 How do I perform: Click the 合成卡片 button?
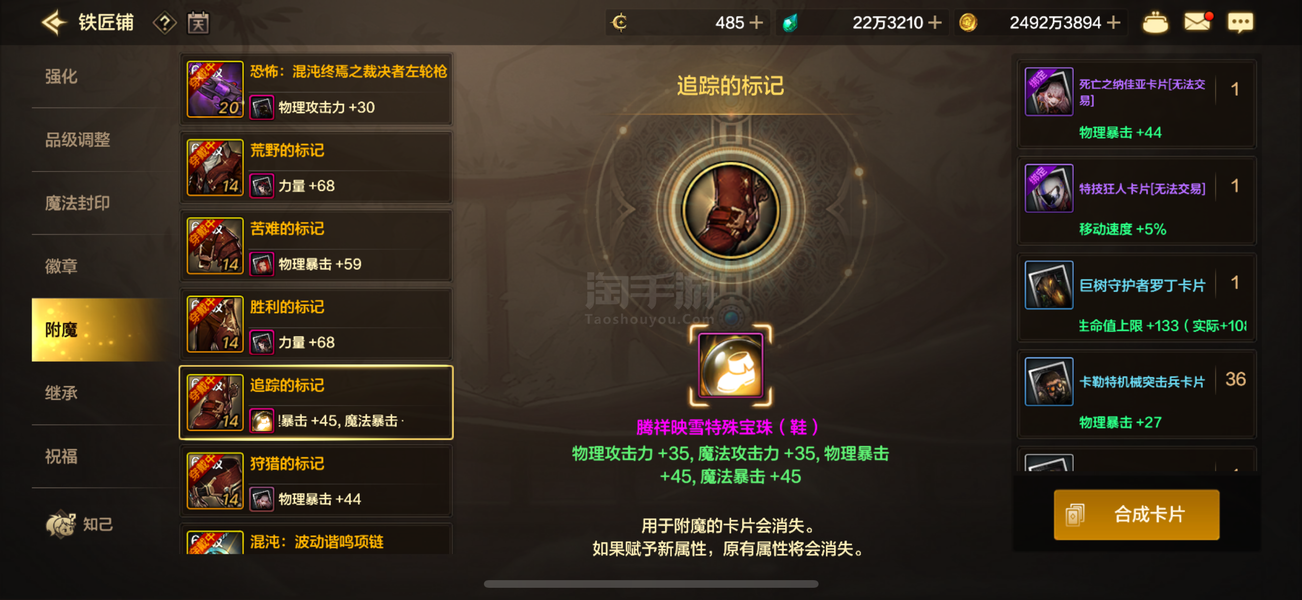pyautogui.click(x=1136, y=515)
